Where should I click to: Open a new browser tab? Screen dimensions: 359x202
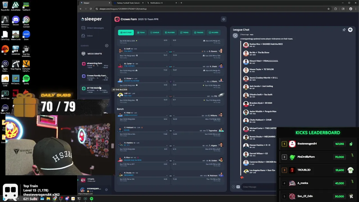(x=181, y=3)
